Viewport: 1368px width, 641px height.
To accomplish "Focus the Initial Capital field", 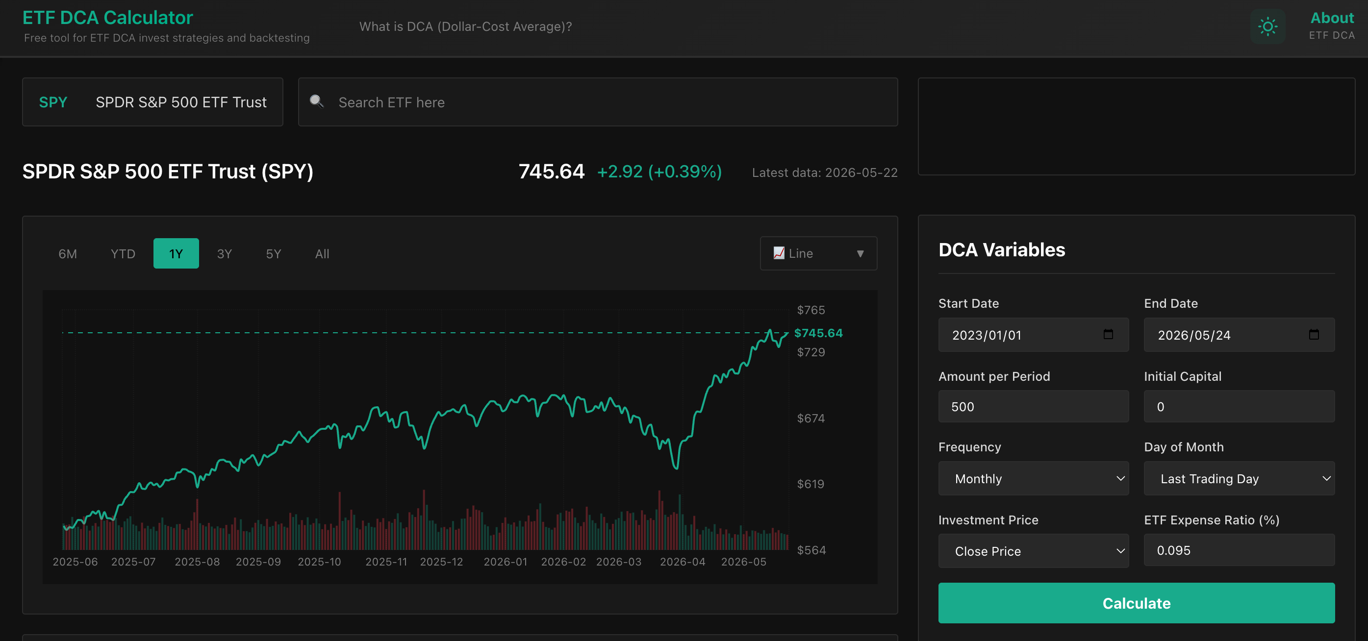I will tap(1239, 406).
